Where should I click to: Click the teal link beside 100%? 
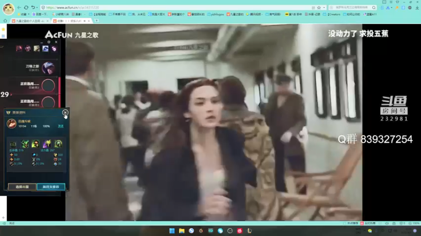61,126
